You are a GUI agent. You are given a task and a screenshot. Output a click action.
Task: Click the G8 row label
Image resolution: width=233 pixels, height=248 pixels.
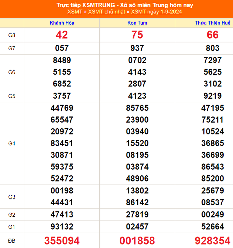tap(12, 35)
